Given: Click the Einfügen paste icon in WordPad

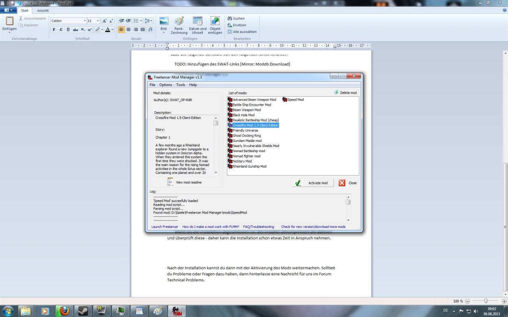Looking at the screenshot, I should (9, 21).
